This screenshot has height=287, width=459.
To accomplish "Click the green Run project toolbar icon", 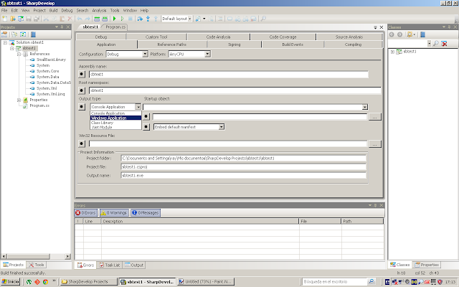I will (115, 19).
